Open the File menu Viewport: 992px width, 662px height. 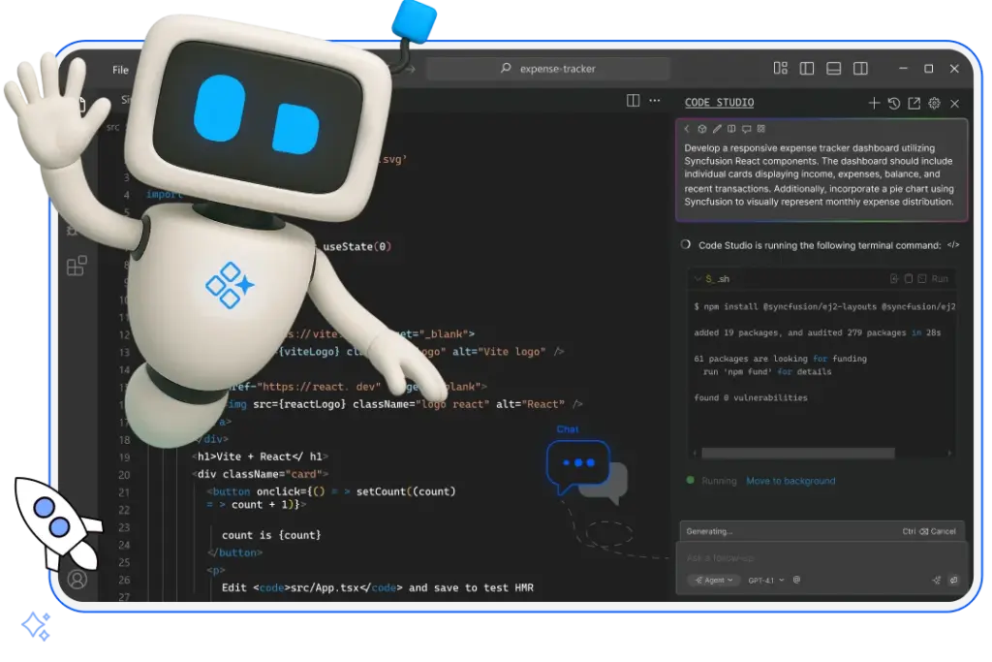(x=120, y=70)
